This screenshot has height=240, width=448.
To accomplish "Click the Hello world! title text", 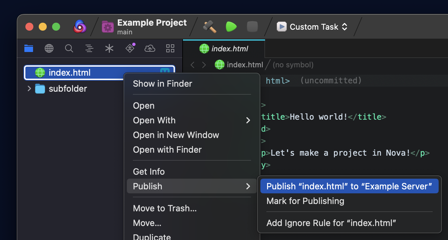I will (x=318, y=117).
